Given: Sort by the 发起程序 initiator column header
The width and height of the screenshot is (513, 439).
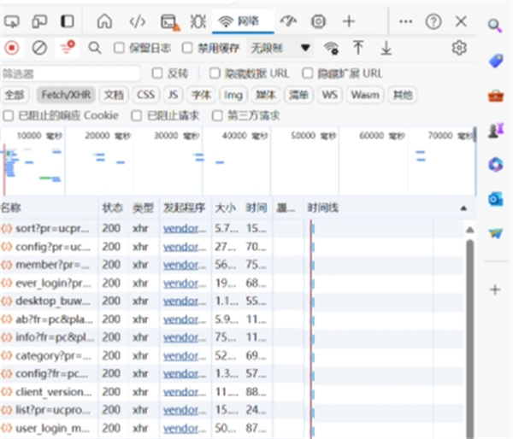Looking at the screenshot, I should coord(186,208).
